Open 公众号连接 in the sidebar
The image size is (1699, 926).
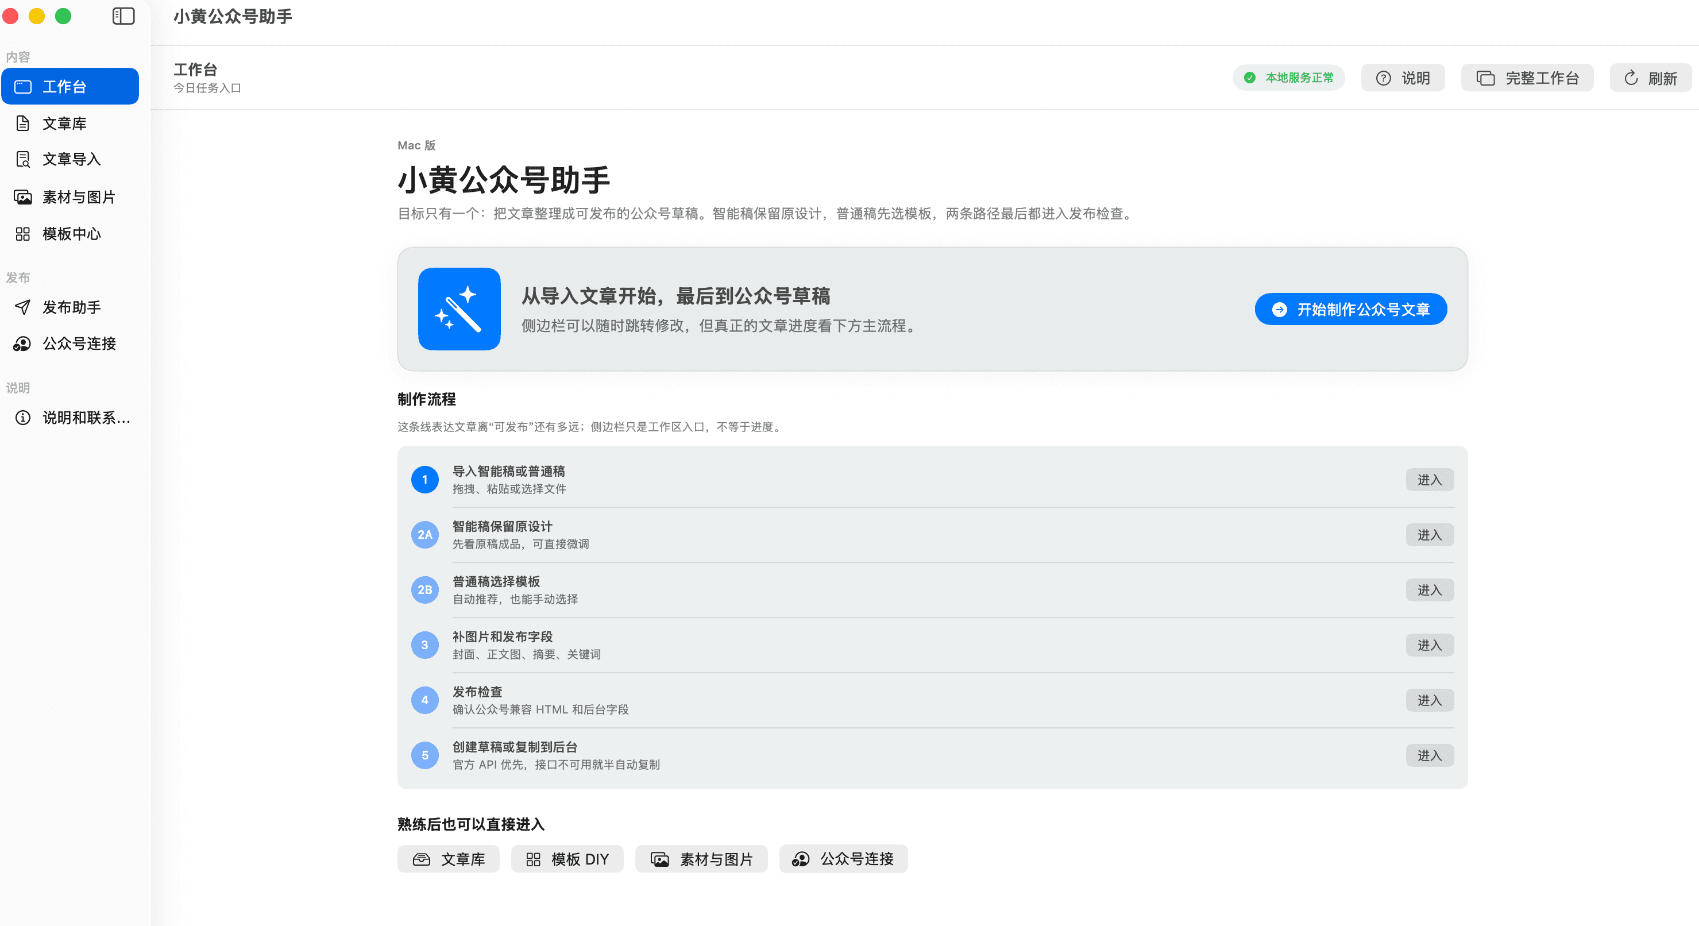point(70,344)
